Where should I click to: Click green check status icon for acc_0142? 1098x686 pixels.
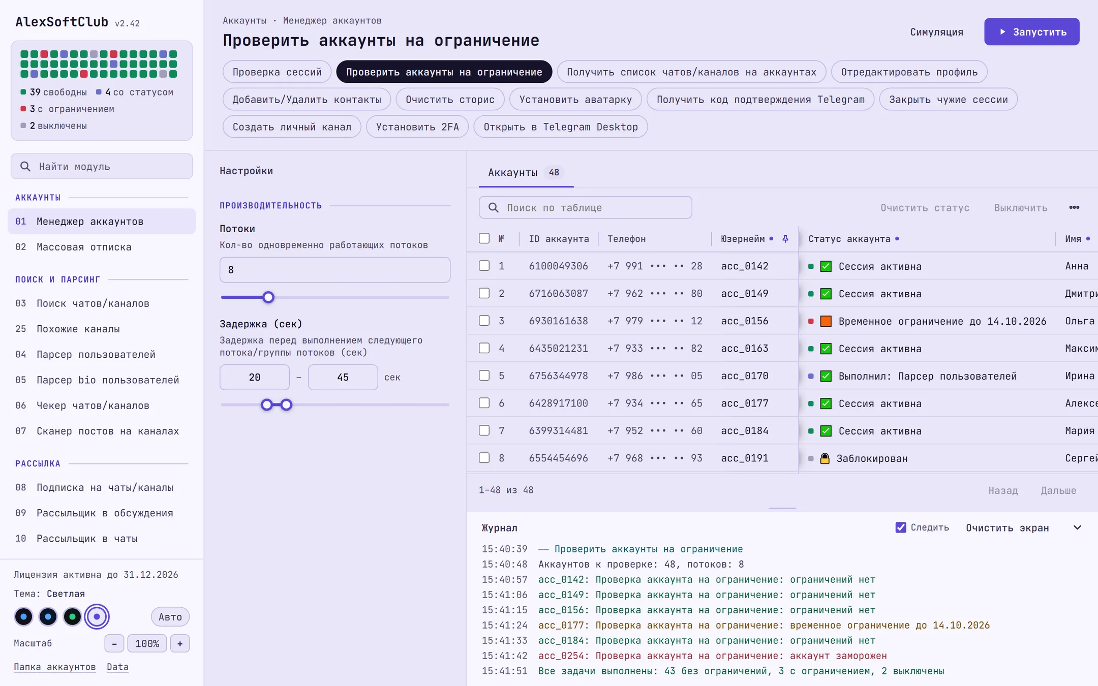tap(826, 266)
